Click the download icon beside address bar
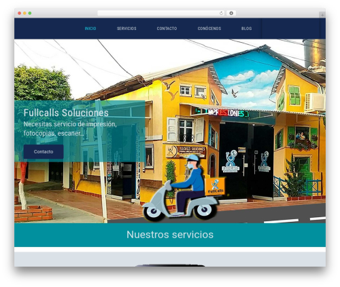 pyautogui.click(x=231, y=14)
